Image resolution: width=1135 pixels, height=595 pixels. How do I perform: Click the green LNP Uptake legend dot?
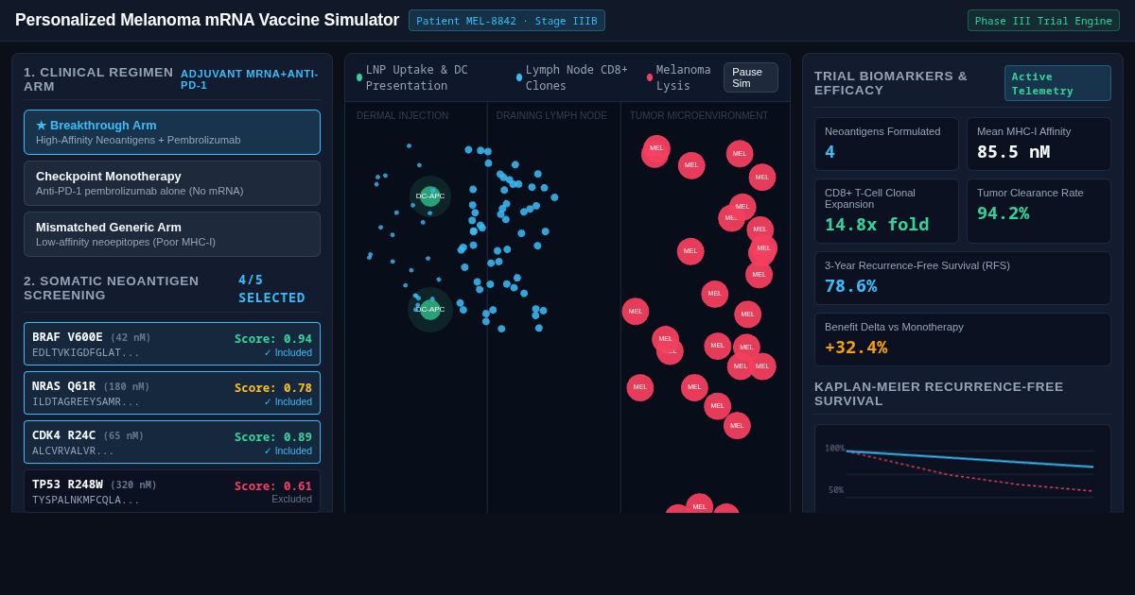point(359,77)
